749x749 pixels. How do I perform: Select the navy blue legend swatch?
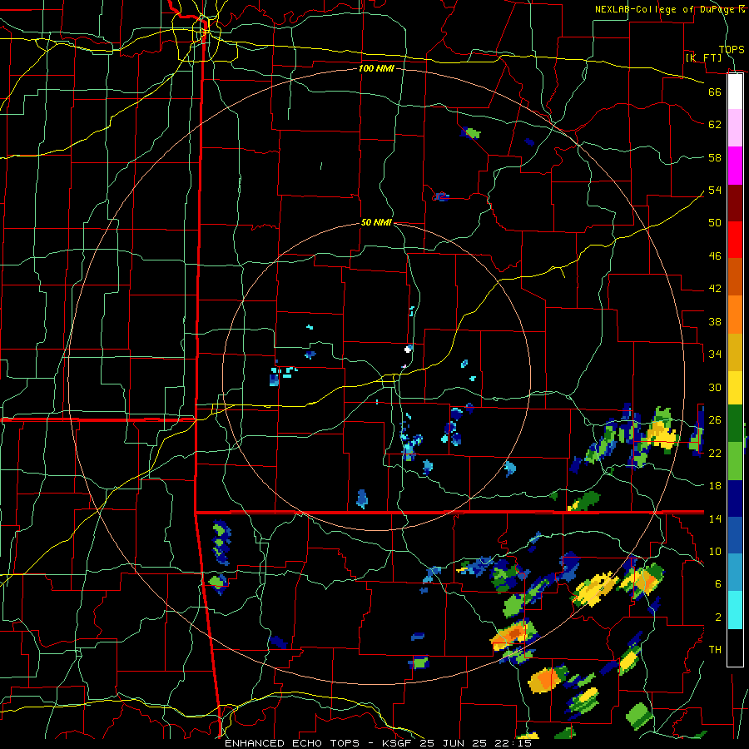tap(735, 499)
